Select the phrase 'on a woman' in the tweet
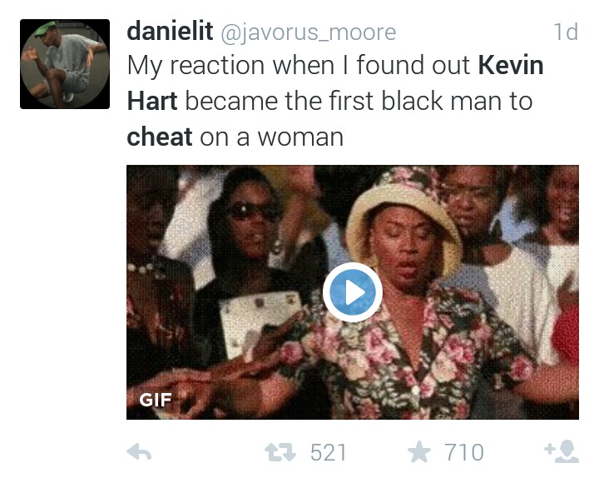Viewport: 599px width, 478px height. 271,137
